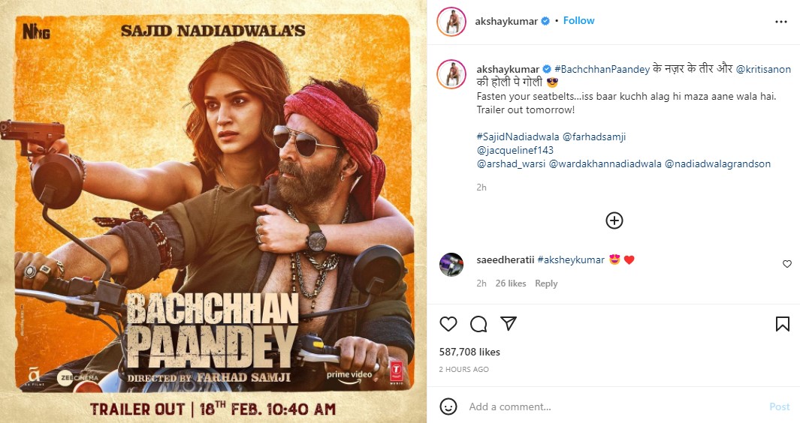Viewport: 800px width, 423px height.
Task: Open the Bachchhan Paandey poster image
Action: [213, 211]
